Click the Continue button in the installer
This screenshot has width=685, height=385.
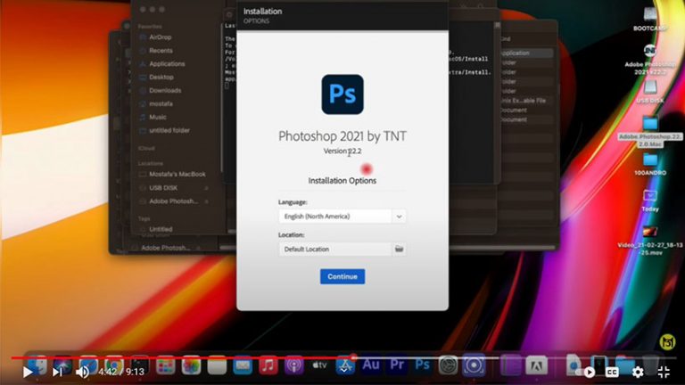pyautogui.click(x=342, y=276)
